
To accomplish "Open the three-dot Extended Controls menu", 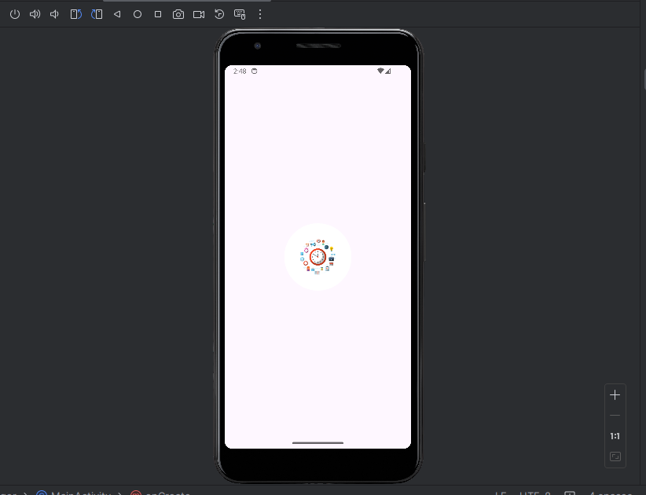I will point(260,14).
